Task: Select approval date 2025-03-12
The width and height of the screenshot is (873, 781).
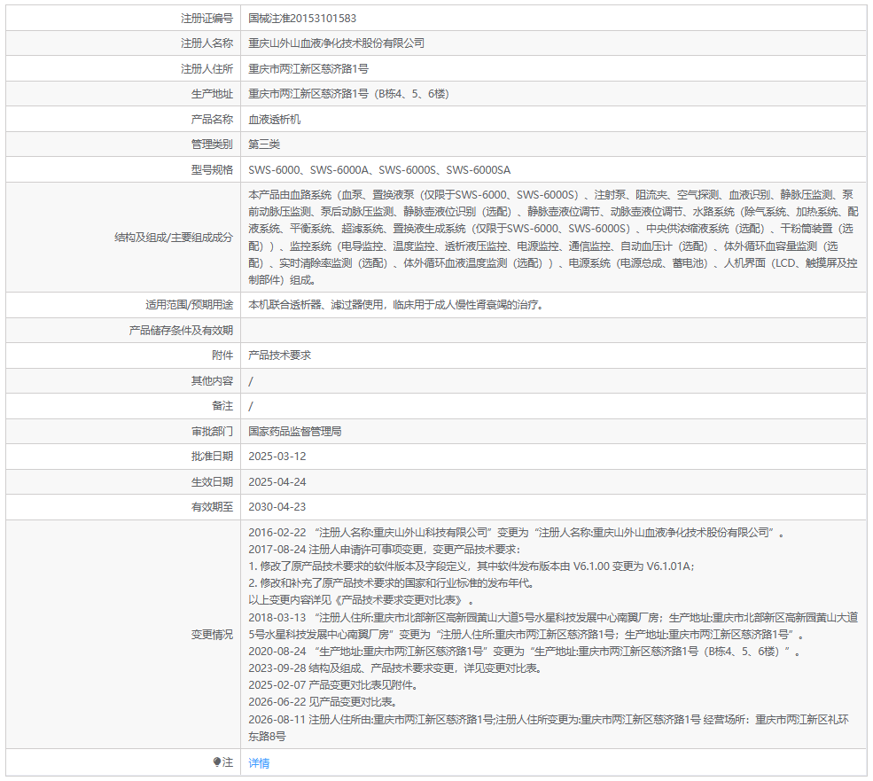Action: click(277, 457)
